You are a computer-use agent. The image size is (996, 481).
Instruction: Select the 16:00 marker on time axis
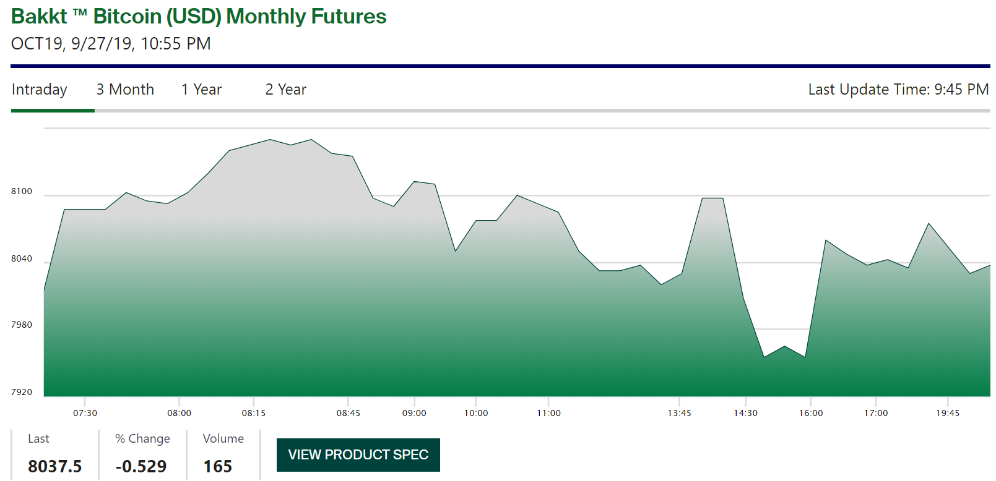coord(811,413)
